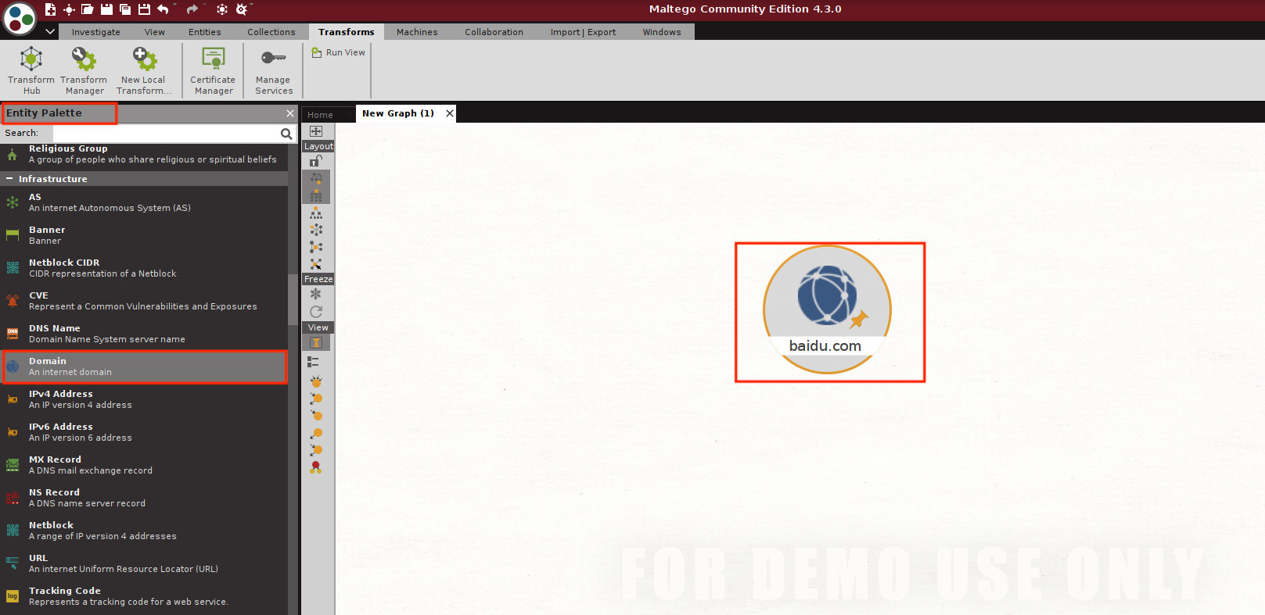The height and width of the screenshot is (615, 1265).
Task: Open the redo history dropdown arrow
Action: point(204,5)
